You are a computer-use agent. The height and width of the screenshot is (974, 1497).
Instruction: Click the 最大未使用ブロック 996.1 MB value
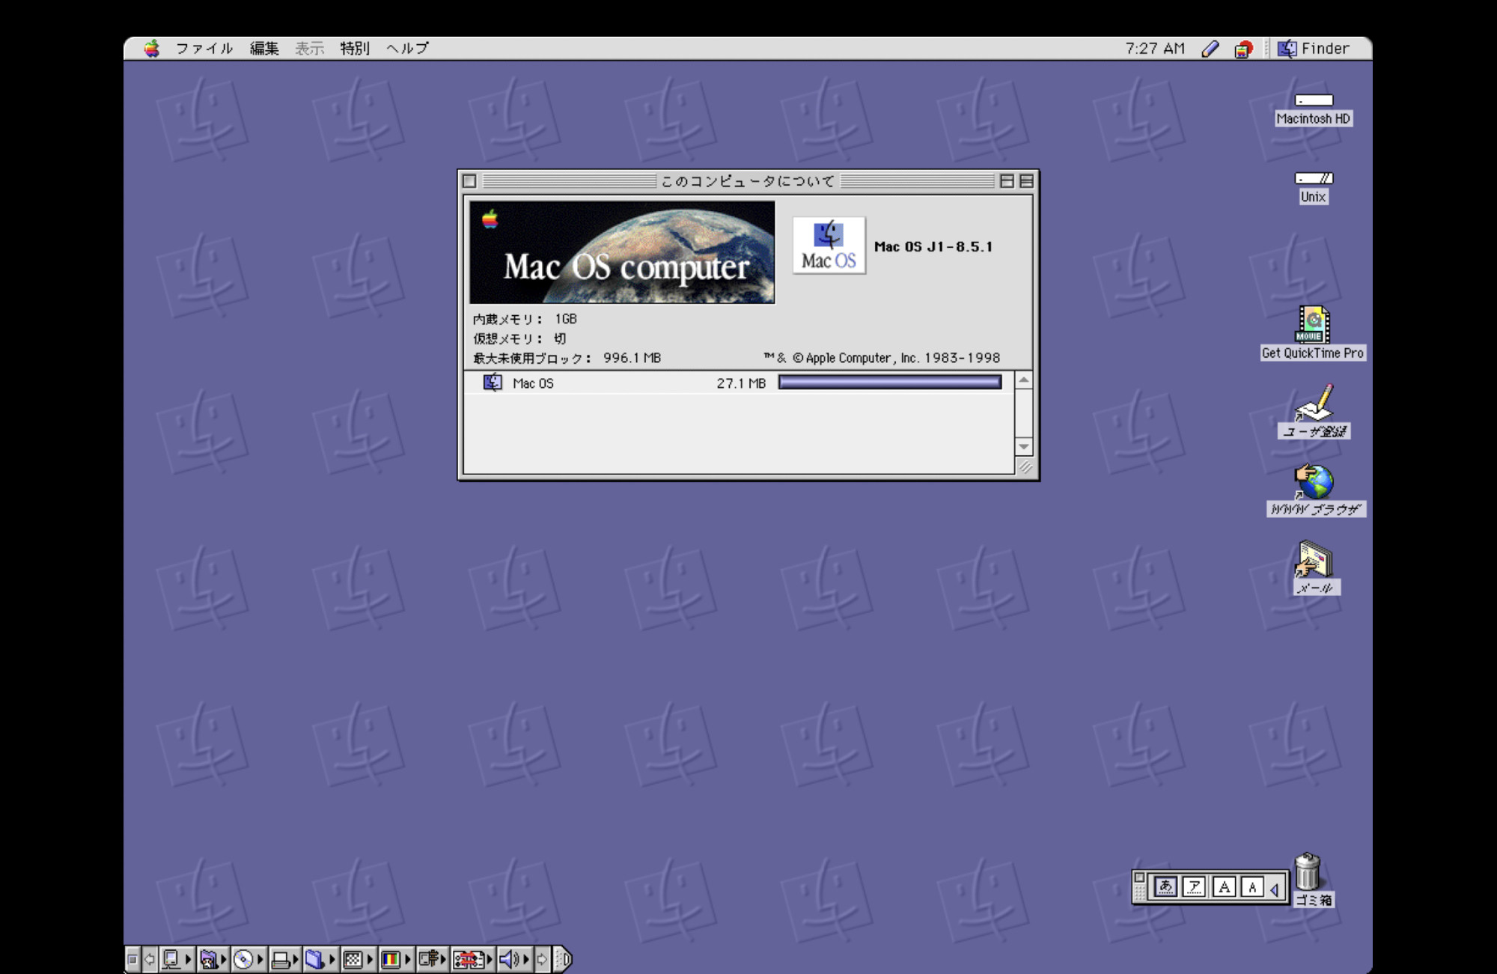(632, 359)
